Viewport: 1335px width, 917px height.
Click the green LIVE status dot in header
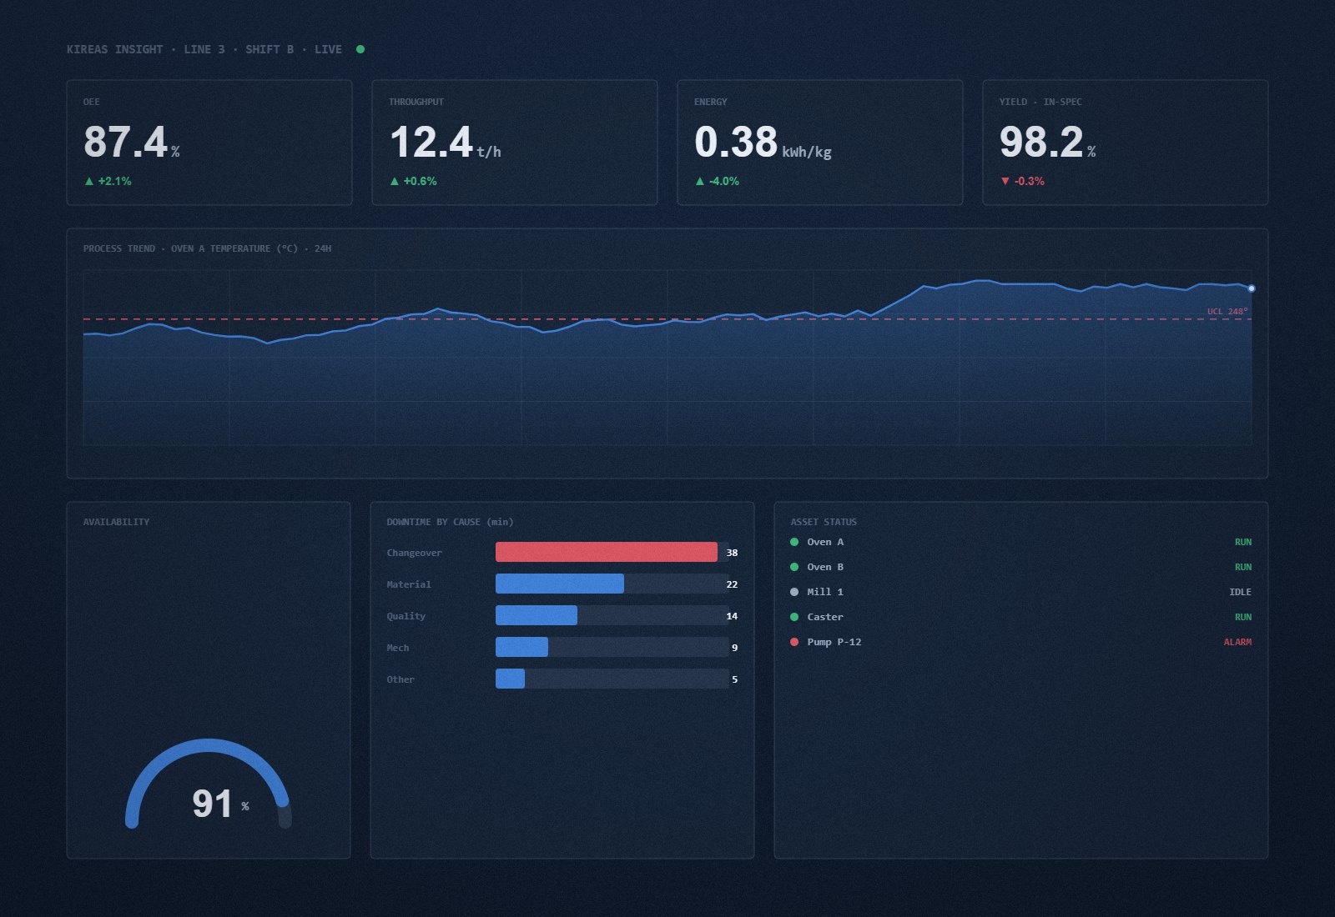360,49
